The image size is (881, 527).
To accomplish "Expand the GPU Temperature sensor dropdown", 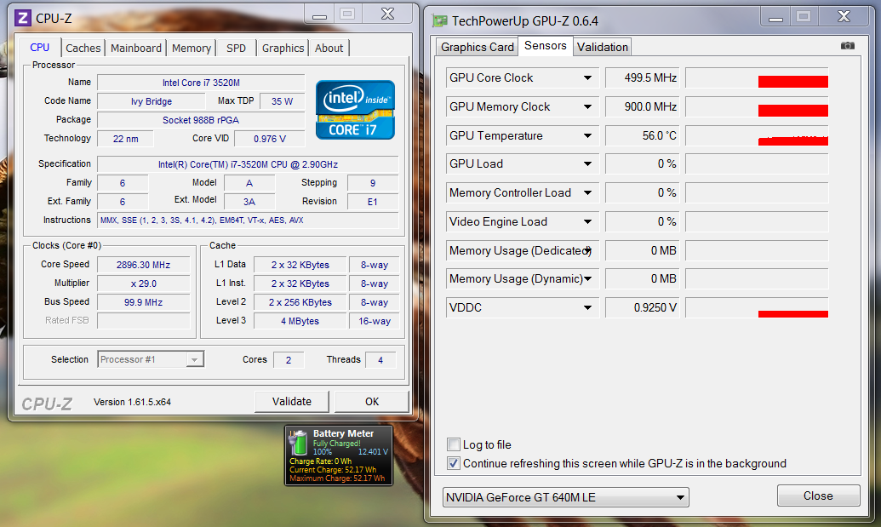I will (x=587, y=135).
